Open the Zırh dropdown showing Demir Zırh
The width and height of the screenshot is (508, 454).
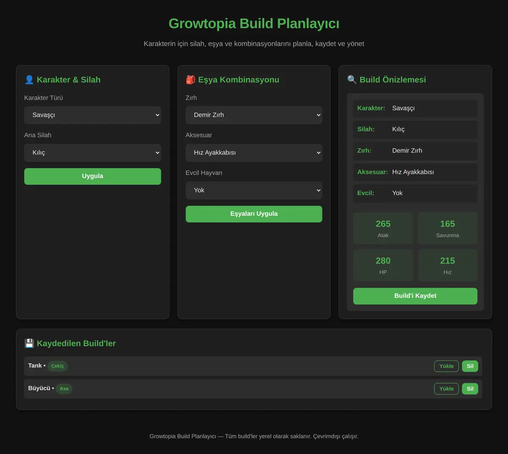click(x=254, y=115)
